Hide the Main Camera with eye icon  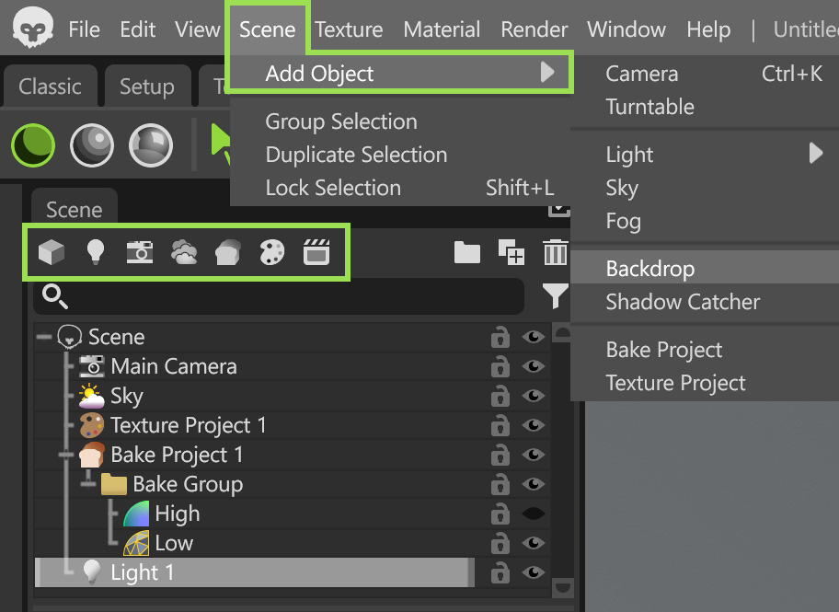coord(534,366)
